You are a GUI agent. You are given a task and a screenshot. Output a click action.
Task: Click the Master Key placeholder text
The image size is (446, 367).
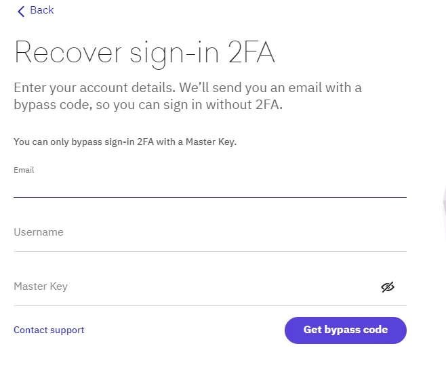pos(41,286)
